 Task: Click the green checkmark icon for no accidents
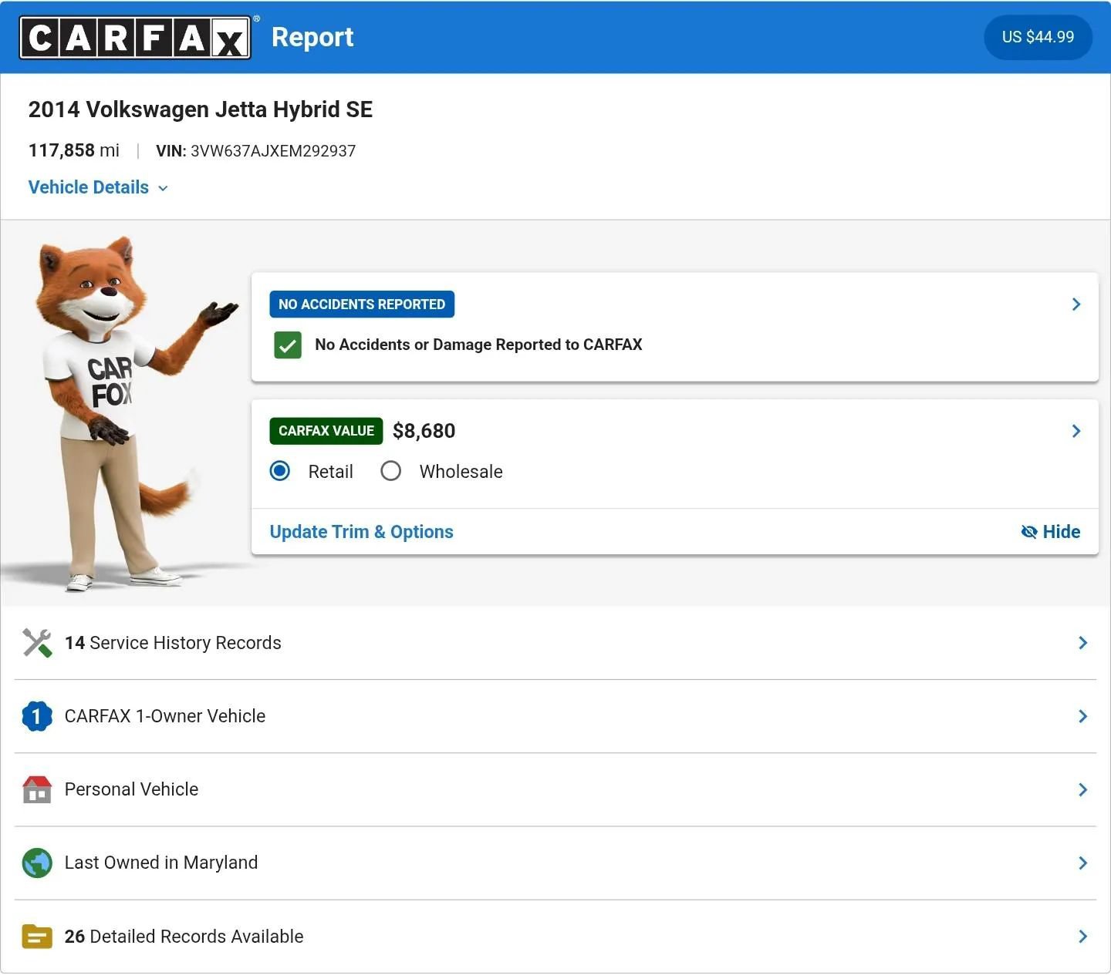[x=288, y=345]
